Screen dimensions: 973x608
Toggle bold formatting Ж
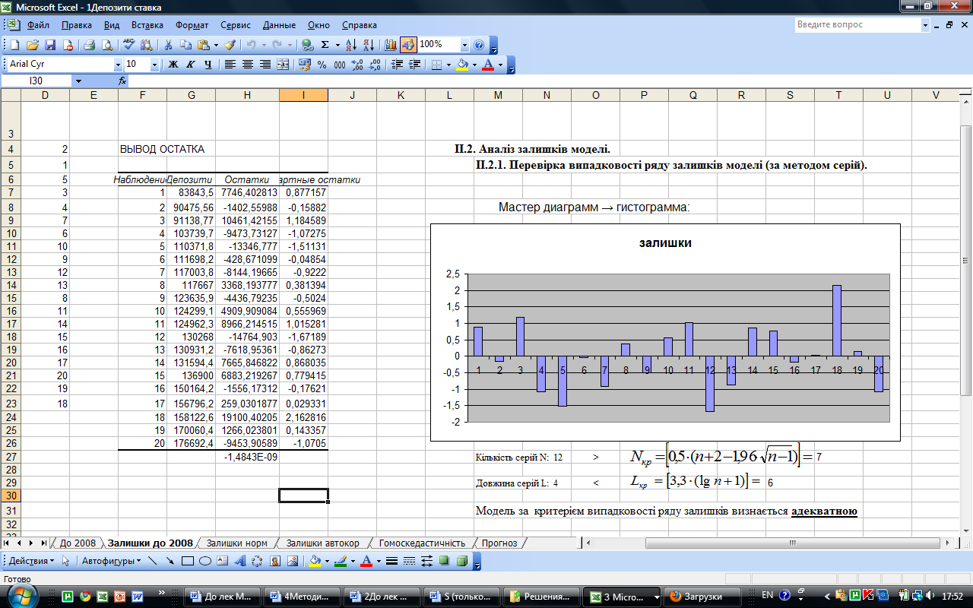tap(173, 65)
